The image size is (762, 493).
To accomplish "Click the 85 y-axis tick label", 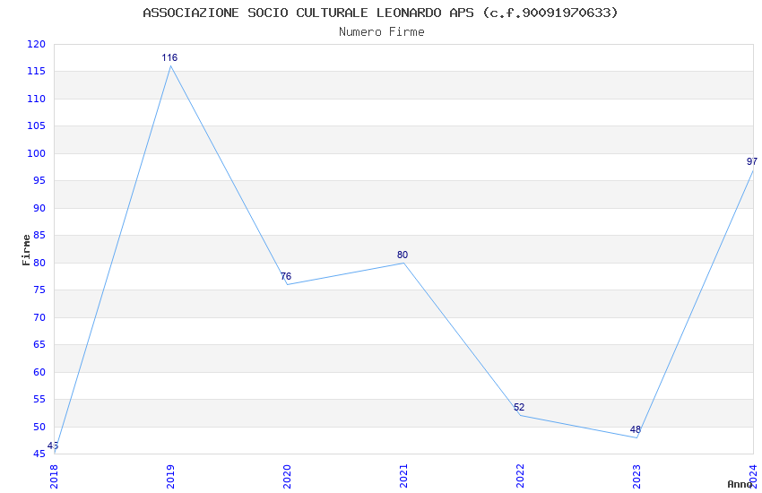I will tap(39, 236).
